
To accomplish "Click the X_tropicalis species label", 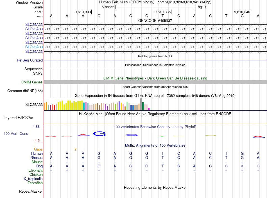I will click(x=33, y=179).
